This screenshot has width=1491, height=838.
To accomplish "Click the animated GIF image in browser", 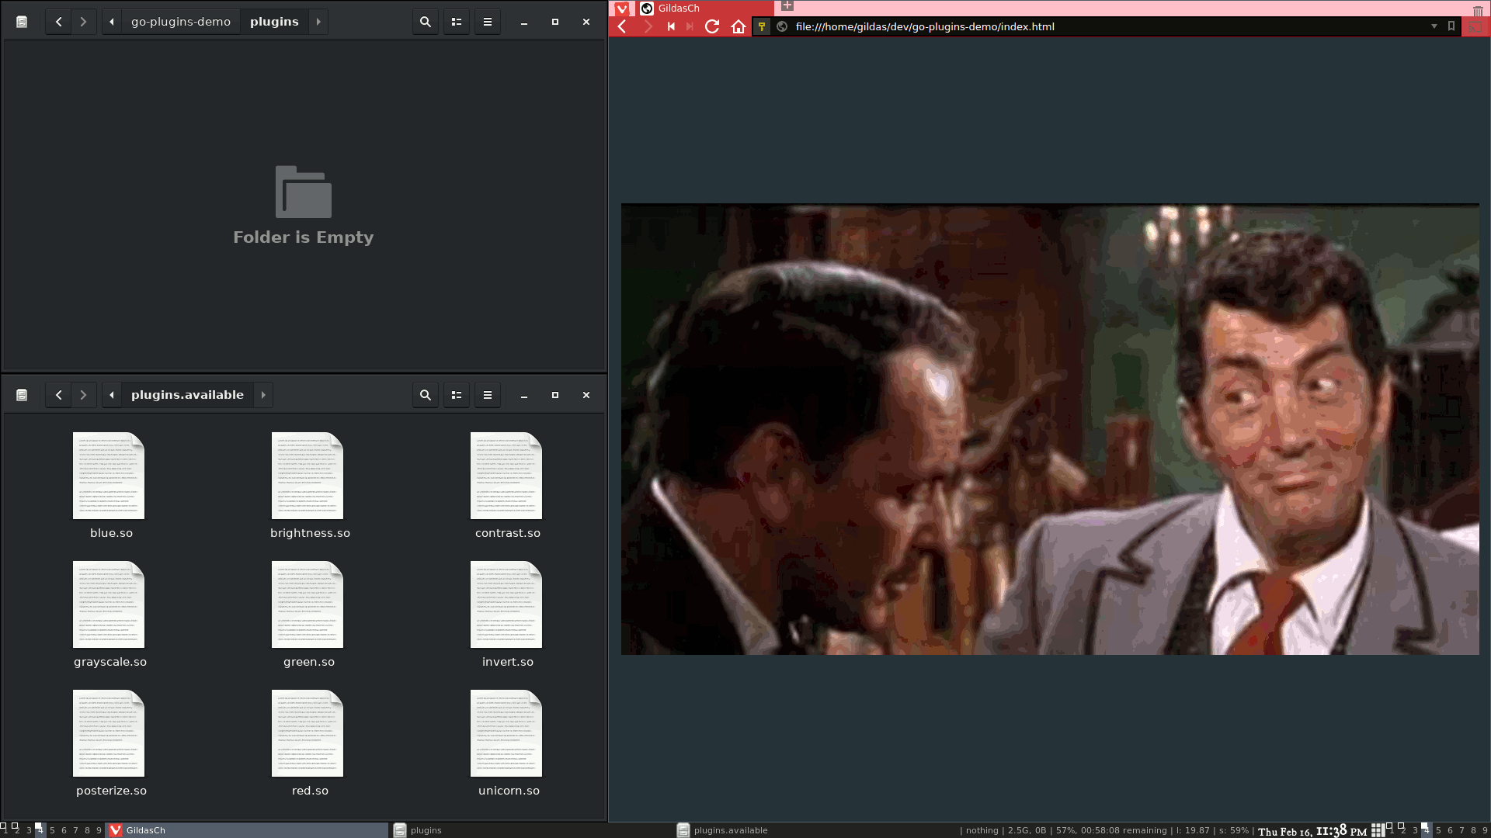I will click(1050, 429).
